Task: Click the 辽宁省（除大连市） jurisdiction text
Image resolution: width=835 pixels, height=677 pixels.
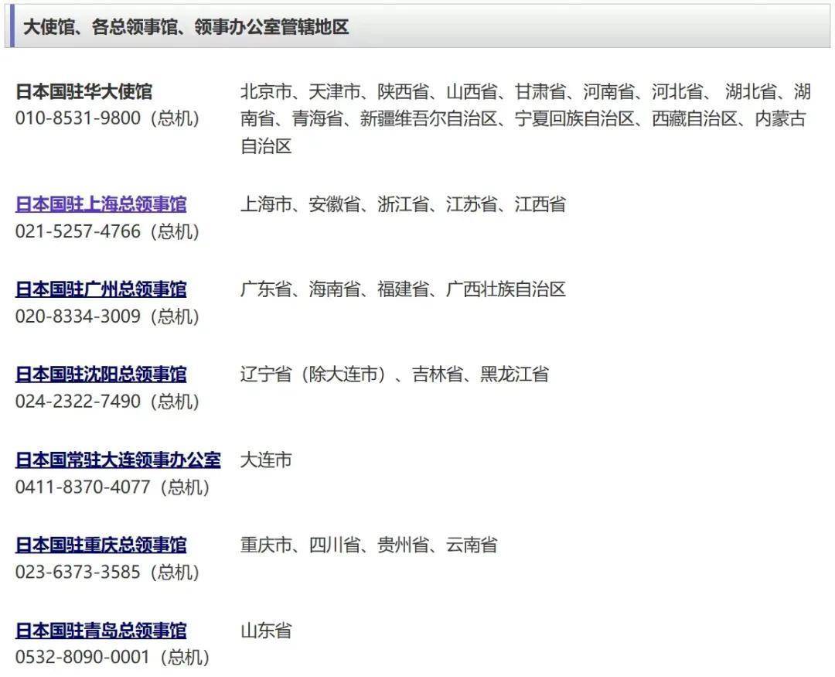Action: pos(313,374)
